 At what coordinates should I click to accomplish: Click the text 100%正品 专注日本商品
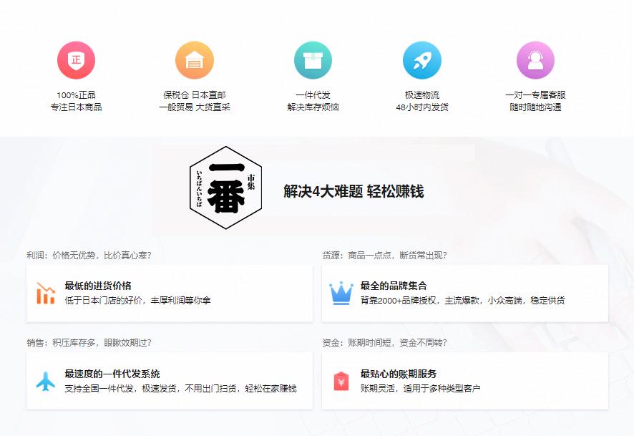point(76,101)
